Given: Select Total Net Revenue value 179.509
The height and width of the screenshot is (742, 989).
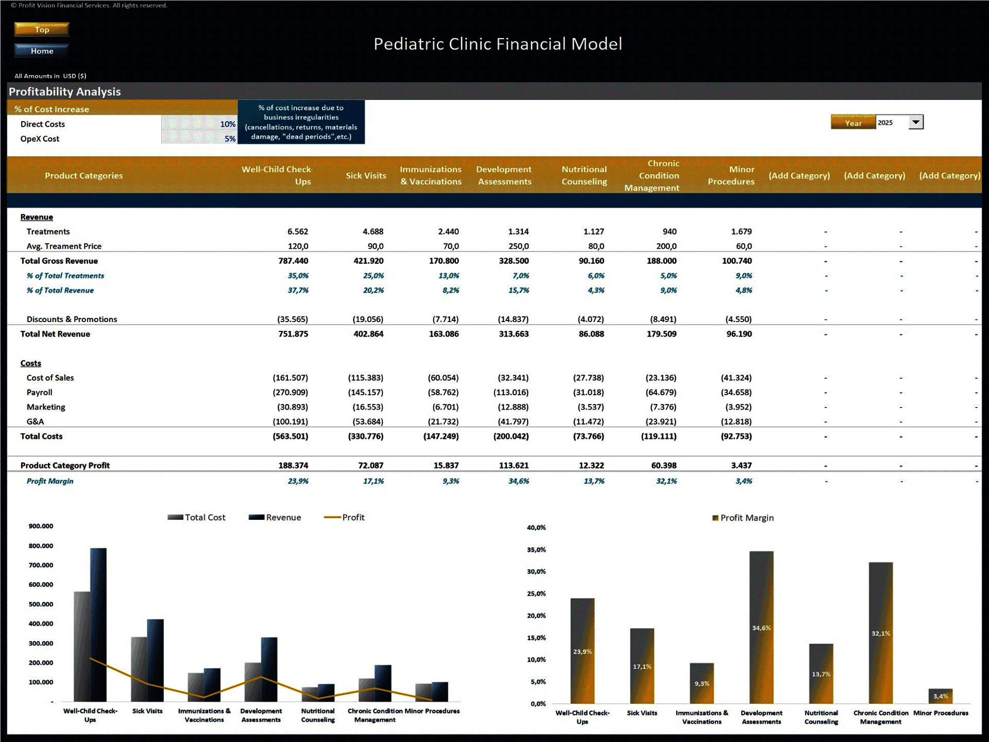Looking at the screenshot, I should [661, 334].
